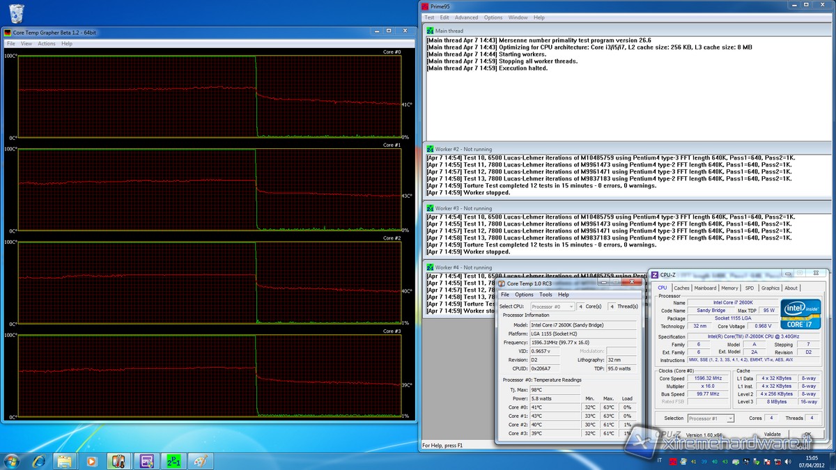836x470 pixels.
Task: Switch to Core Temp thermometer taskbar icon
Action: click(119, 460)
